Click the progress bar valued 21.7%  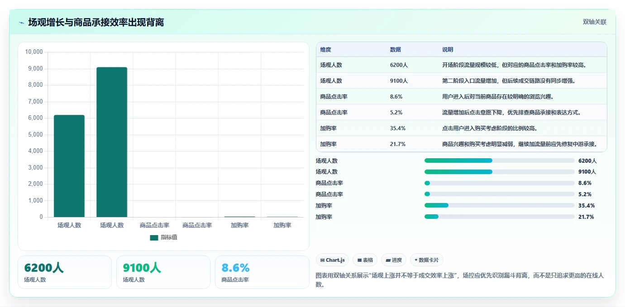[500, 217]
